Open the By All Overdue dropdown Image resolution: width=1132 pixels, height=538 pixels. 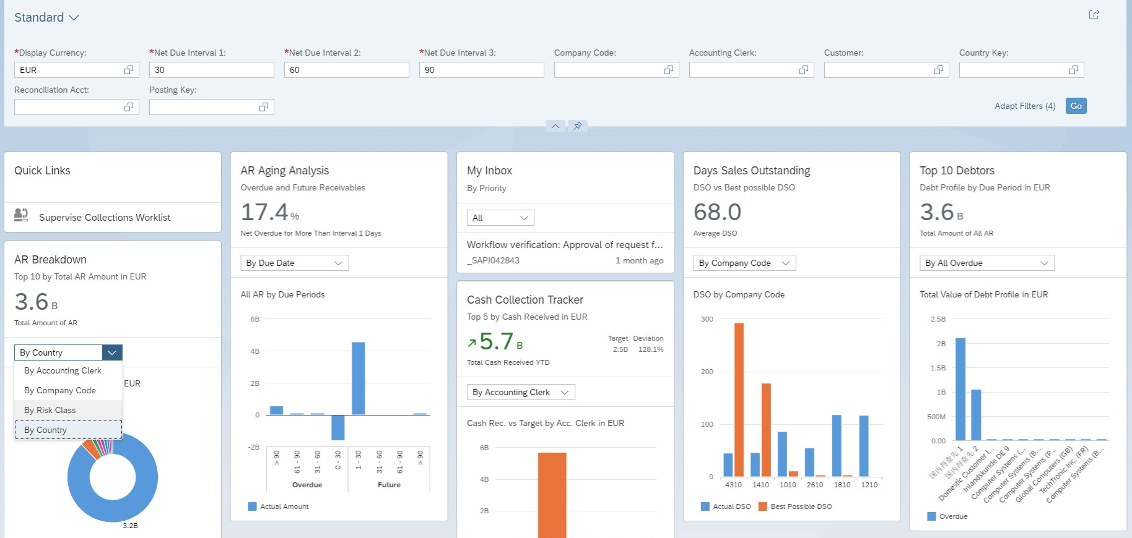tap(987, 263)
